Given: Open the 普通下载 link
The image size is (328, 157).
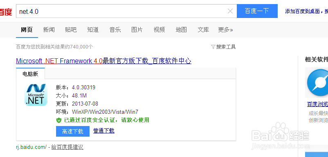Looking at the screenshot, I should click(104, 131).
